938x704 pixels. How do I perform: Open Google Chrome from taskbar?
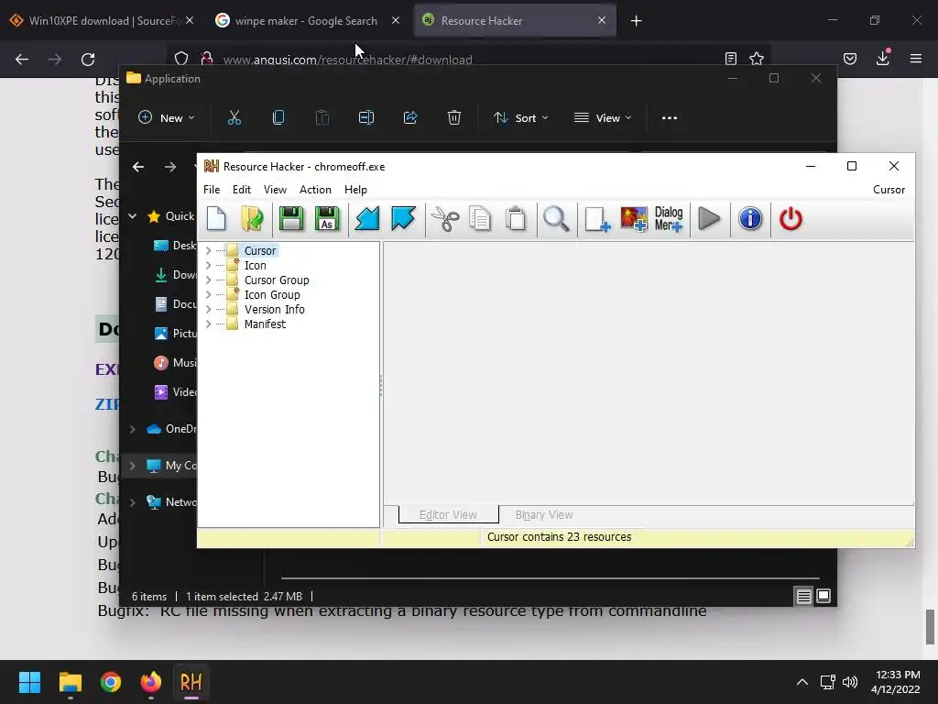tap(111, 682)
